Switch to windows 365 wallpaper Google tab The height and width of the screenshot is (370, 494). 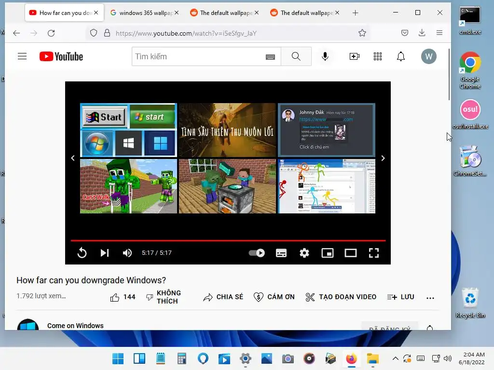141,13
